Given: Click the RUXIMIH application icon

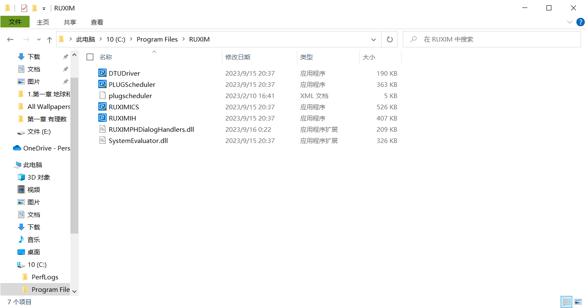Looking at the screenshot, I should tap(102, 118).
